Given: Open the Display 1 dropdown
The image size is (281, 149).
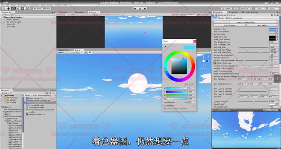Looking at the screenshot, I should tap(63, 15).
